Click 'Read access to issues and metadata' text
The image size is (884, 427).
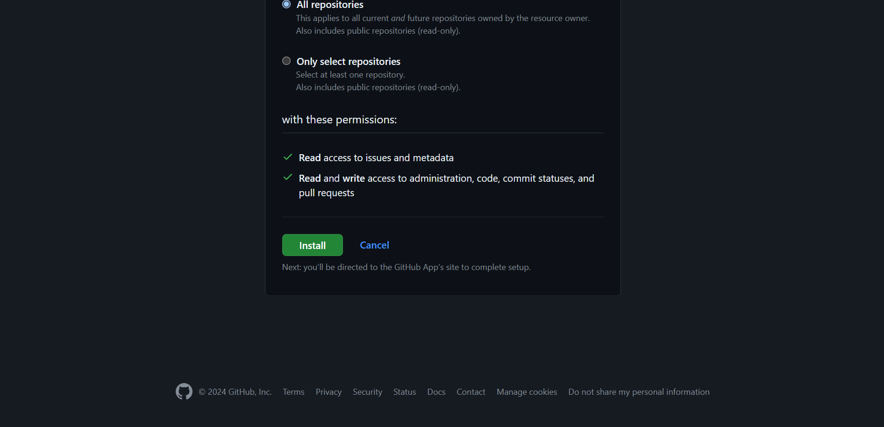(376, 158)
